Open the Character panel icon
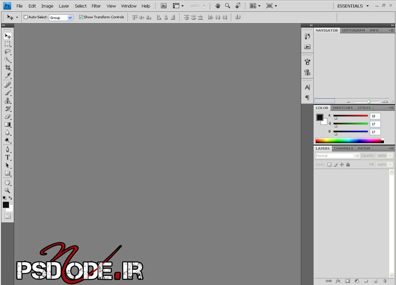Image resolution: width=396 pixels, height=285 pixels. tap(307, 87)
